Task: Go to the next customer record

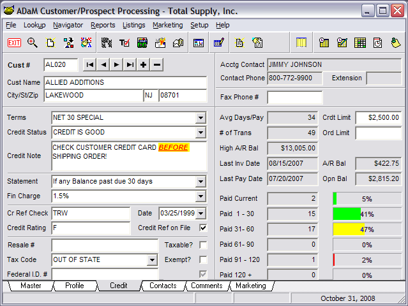Action: point(116,65)
